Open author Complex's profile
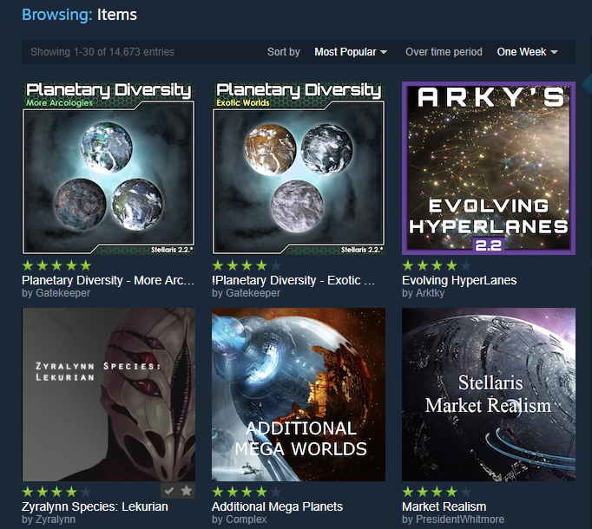The height and width of the screenshot is (529, 592). click(x=247, y=519)
